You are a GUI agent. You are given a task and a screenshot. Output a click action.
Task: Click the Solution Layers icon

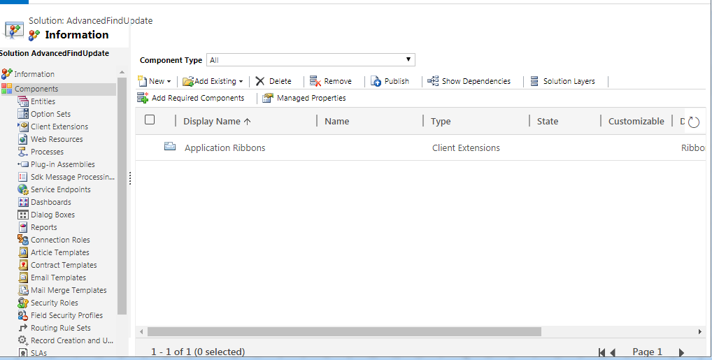point(534,81)
